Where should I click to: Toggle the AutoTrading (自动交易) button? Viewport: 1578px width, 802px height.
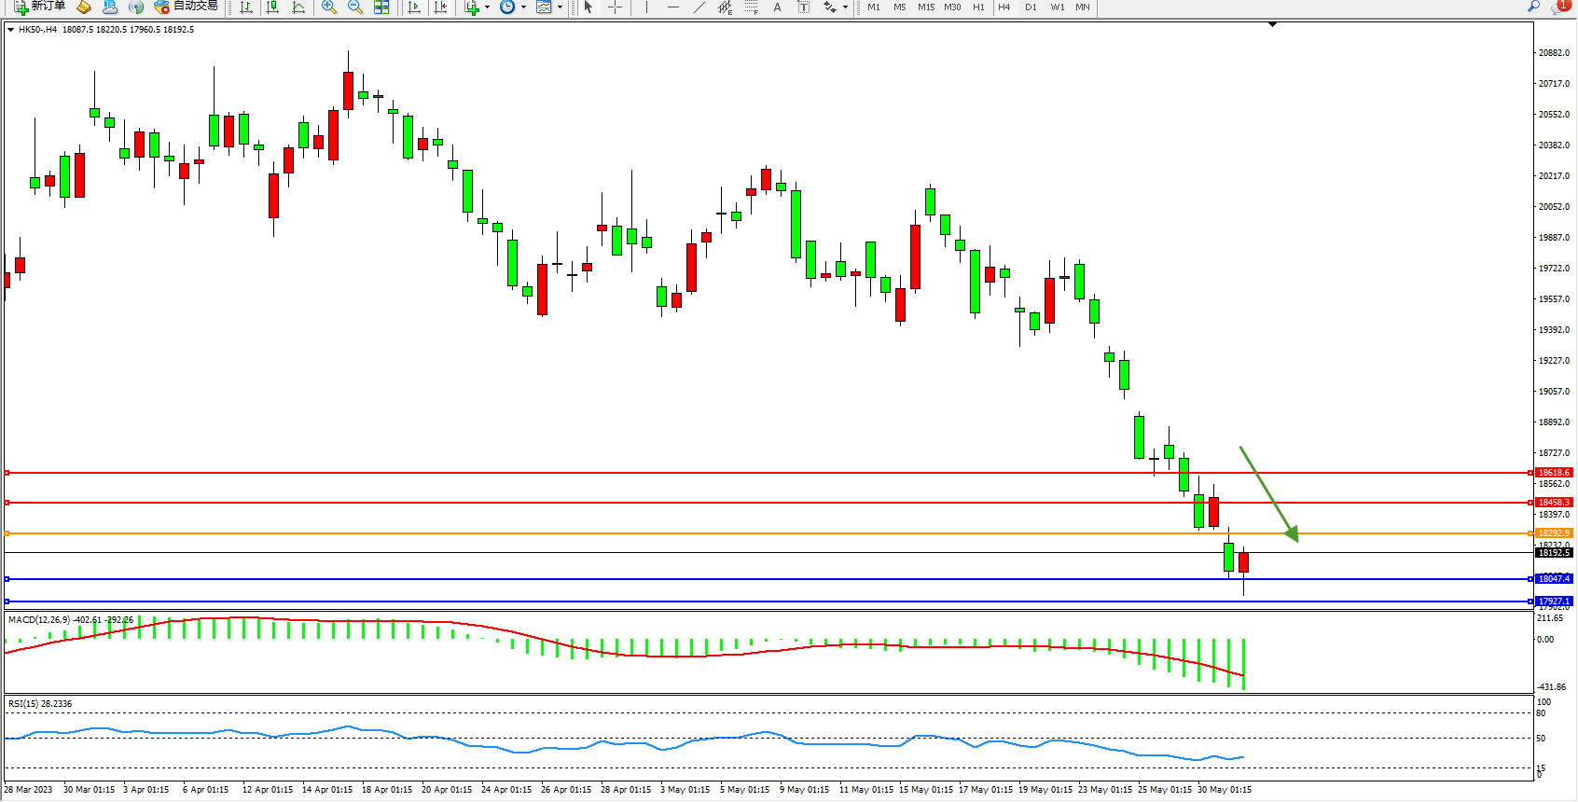[186, 7]
